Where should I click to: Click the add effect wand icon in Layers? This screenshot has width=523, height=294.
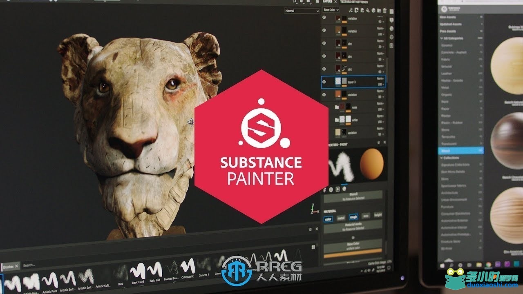tap(351, 10)
